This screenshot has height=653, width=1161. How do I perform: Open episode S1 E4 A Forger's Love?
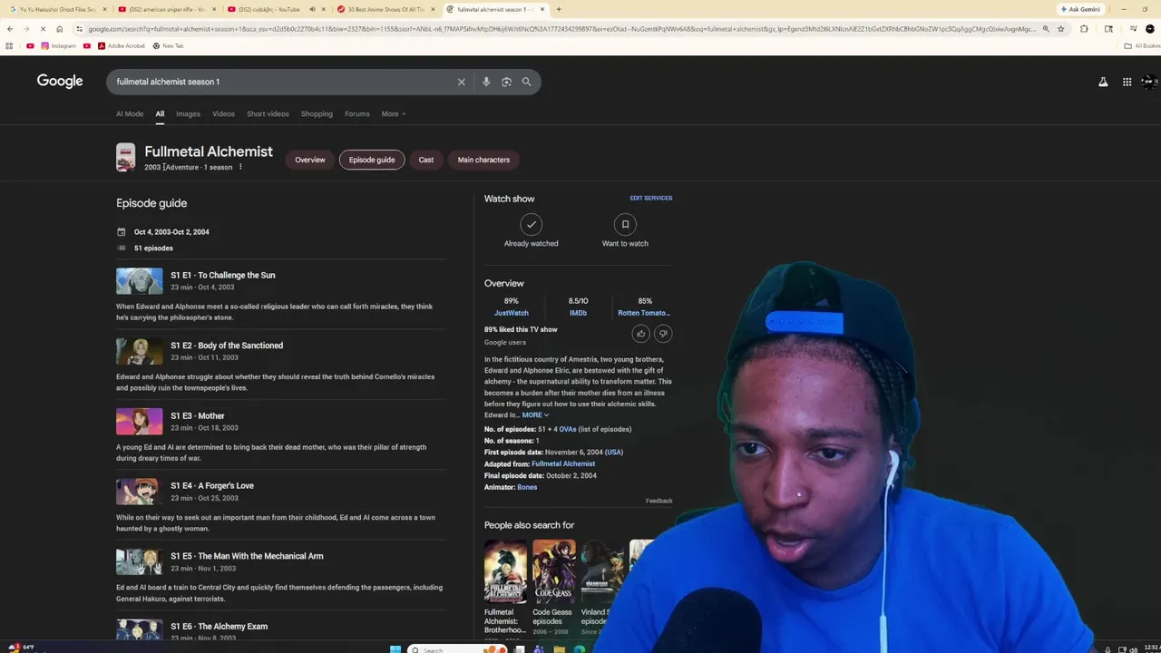tap(212, 486)
